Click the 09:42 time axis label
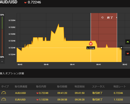The image size is (130, 104). click(125, 64)
